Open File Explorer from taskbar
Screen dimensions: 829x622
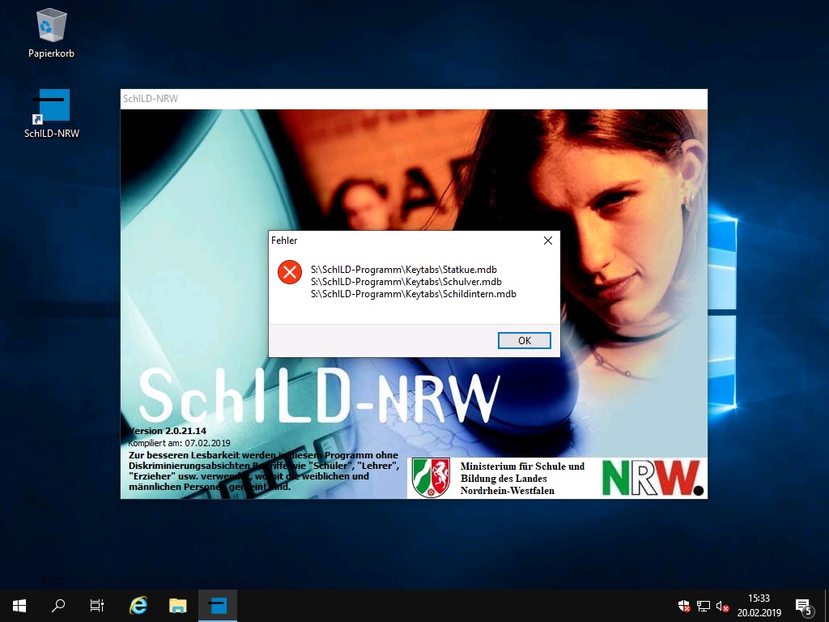click(177, 606)
